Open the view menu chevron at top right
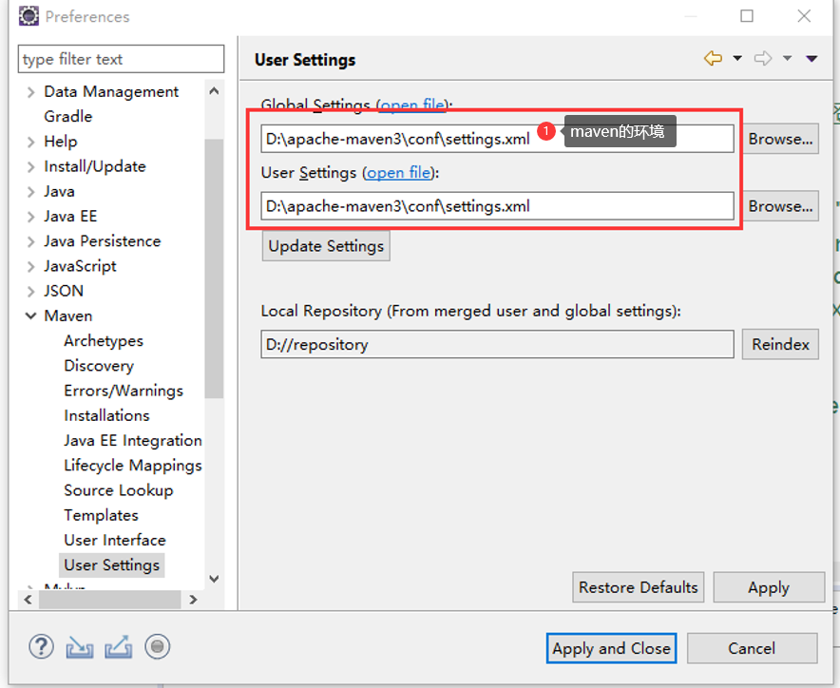Screen dimensions: 840x688 tap(812, 59)
